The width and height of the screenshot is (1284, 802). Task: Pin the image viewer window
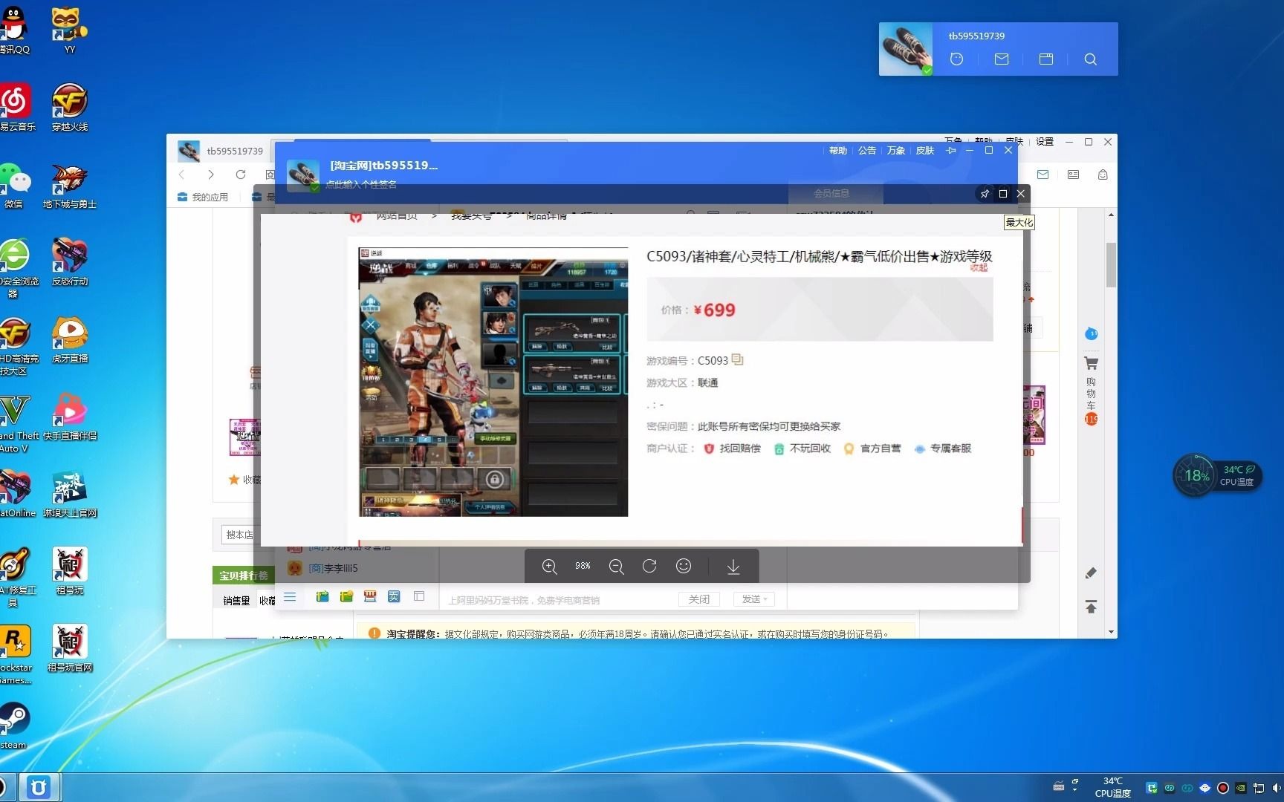[x=985, y=194]
